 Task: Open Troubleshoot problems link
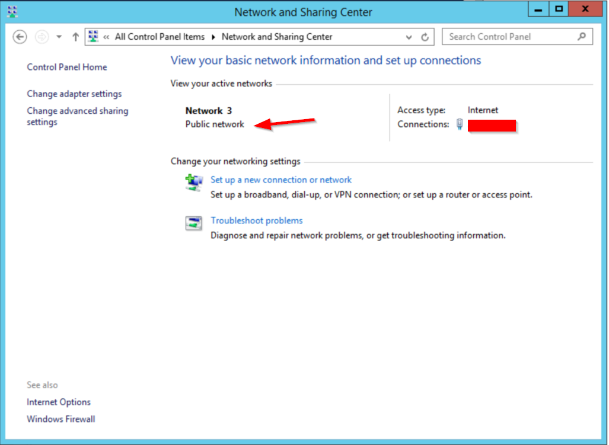click(x=256, y=221)
